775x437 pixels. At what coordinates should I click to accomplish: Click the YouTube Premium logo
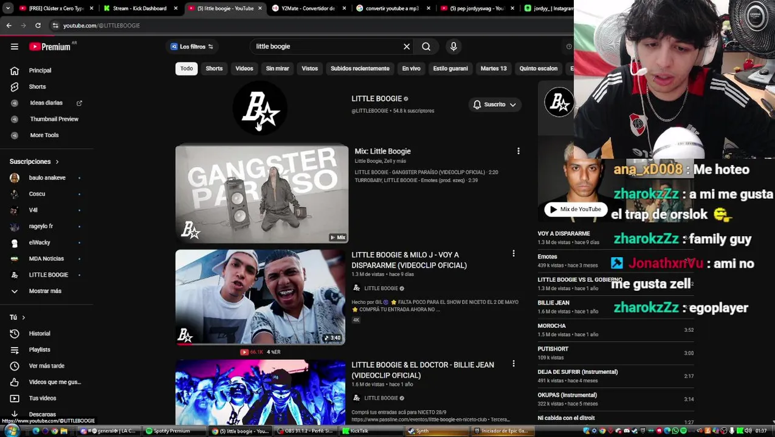point(50,47)
